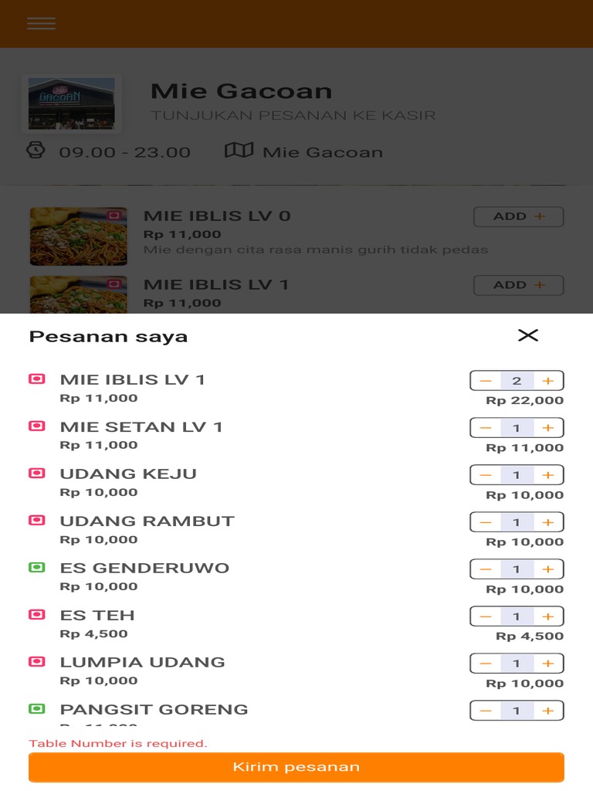593x791 pixels.
Task: Click the Mie Gacoan restaurant thumbnail
Action: (72, 103)
